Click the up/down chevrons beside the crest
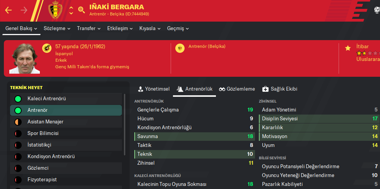Image resolution: width=380 pixels, height=189 pixels. (x=71, y=10)
